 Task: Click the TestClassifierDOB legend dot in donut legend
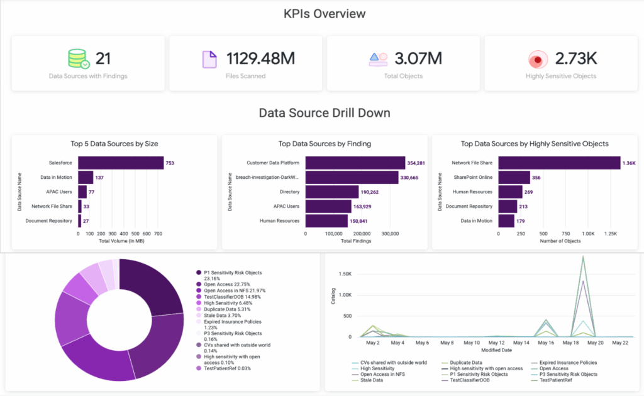point(199,297)
